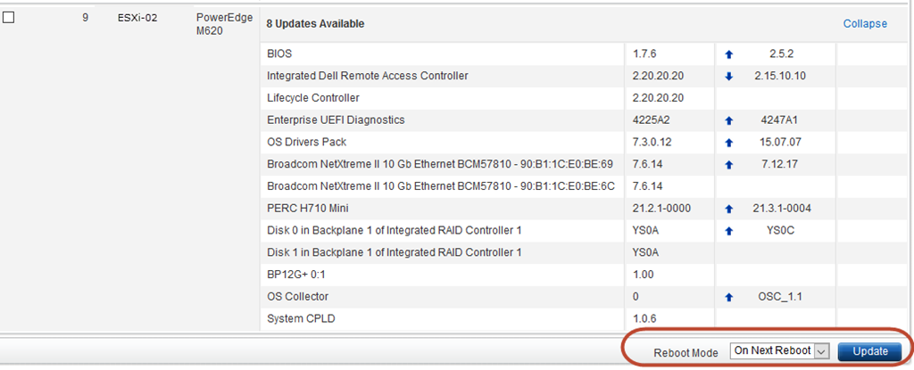Click the Broadcom BCM57810 7.12.17 upgrade arrow
The image size is (914, 370).
tap(728, 165)
